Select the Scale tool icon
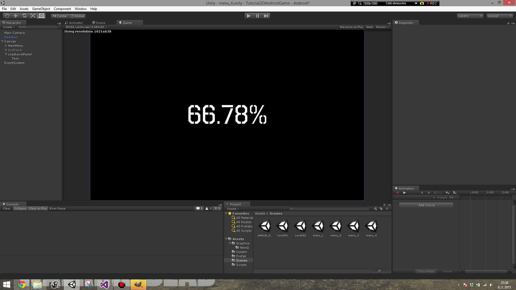Viewport: 516px width, 290px height. 33,16
